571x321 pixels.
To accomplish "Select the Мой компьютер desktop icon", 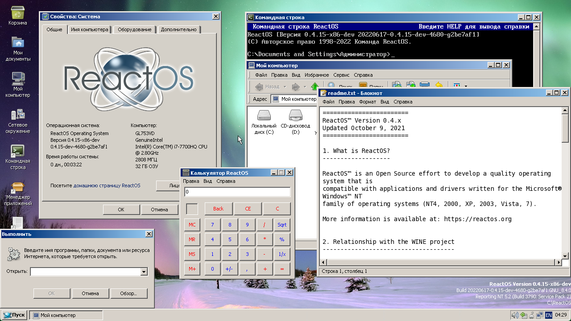I will [18, 85].
